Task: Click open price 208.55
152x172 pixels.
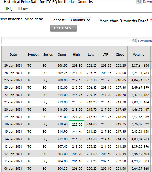Action: pos(62,65)
